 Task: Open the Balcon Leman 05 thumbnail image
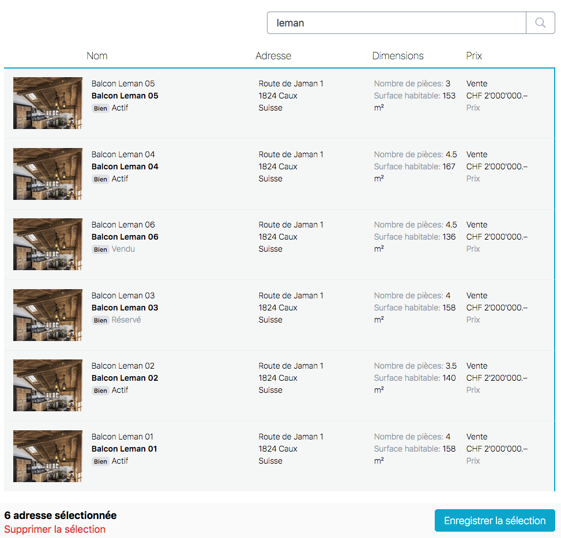pos(48,103)
